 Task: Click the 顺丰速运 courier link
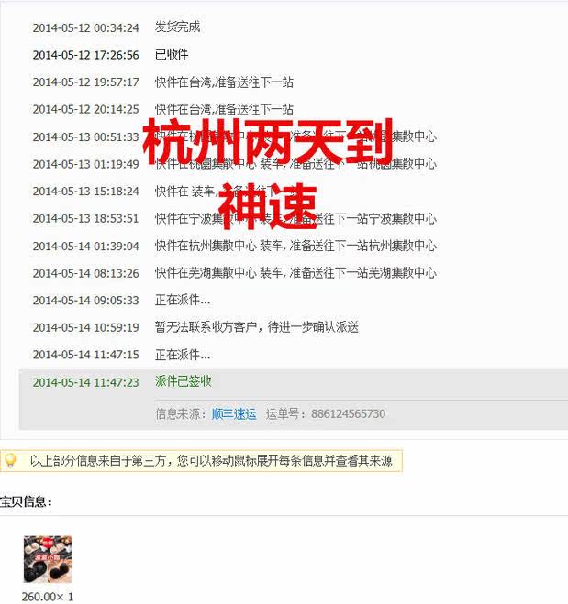point(234,413)
